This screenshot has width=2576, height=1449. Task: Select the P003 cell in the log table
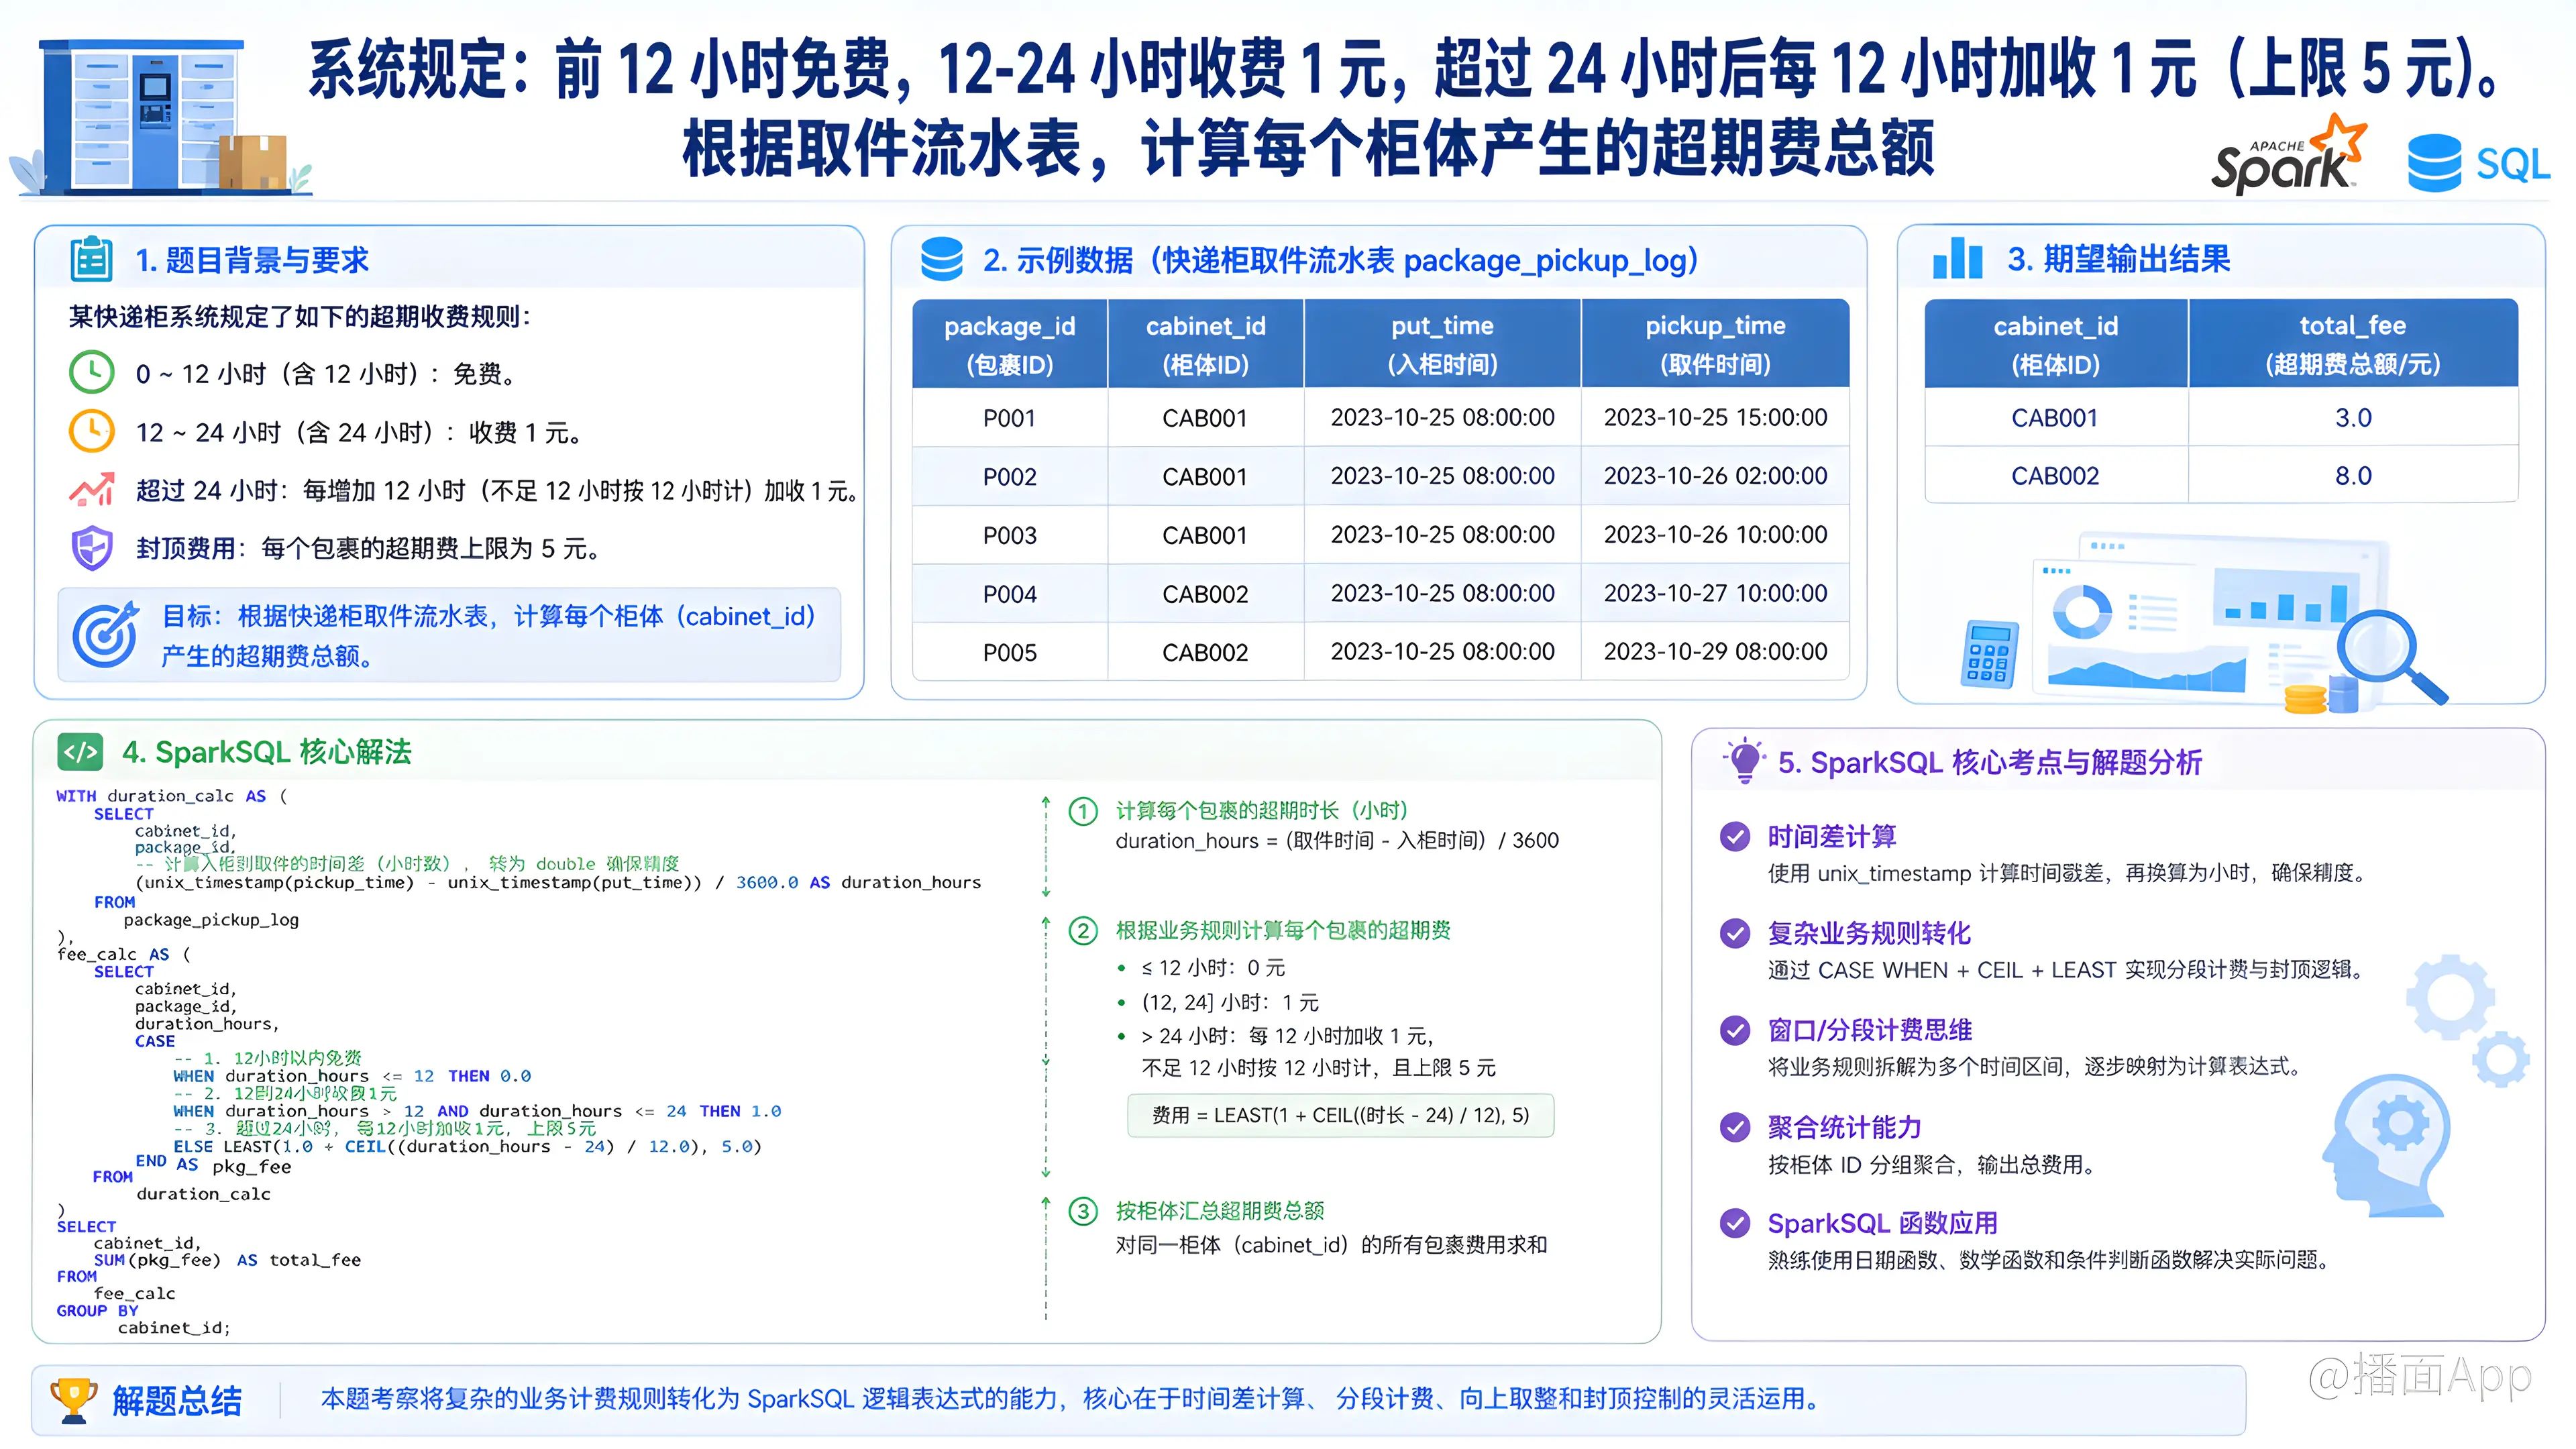(1009, 535)
